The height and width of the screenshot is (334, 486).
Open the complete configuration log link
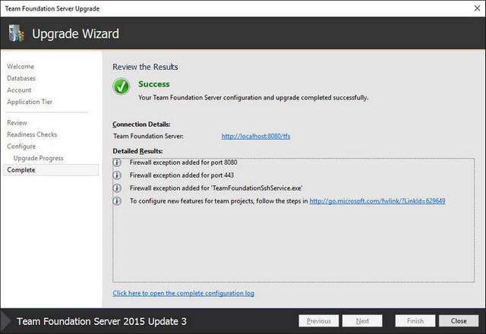point(184,293)
